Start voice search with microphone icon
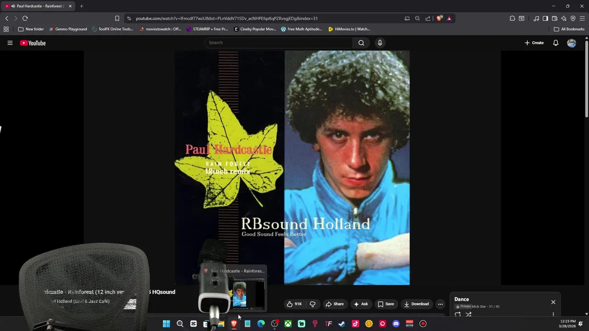Viewport: 589px width, 331px height. 380,43
